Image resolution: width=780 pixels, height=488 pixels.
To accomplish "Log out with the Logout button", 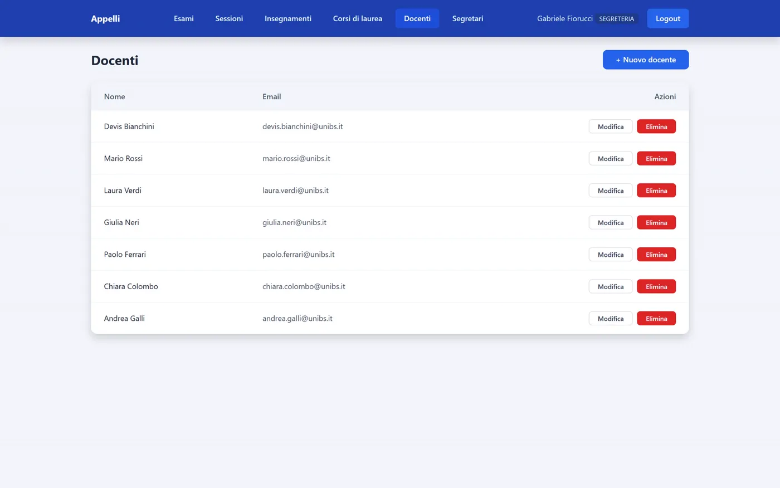I will pyautogui.click(x=668, y=18).
